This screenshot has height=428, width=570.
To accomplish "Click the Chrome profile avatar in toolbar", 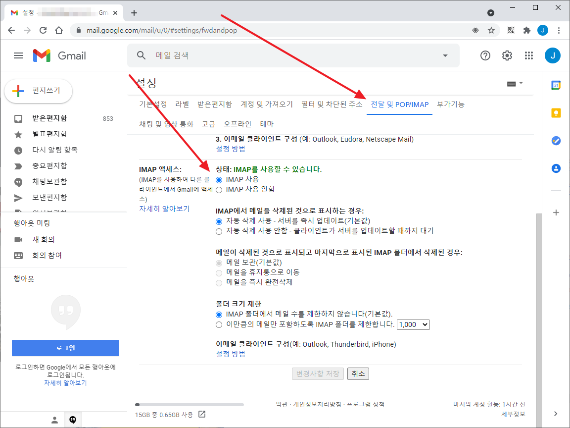I will pyautogui.click(x=543, y=30).
